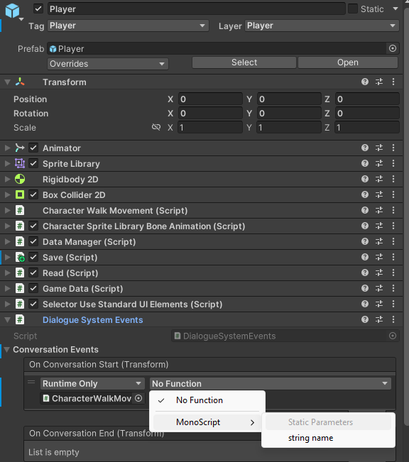Open Prefab object picker circle icon
The width and height of the screenshot is (409, 462).
click(x=393, y=48)
